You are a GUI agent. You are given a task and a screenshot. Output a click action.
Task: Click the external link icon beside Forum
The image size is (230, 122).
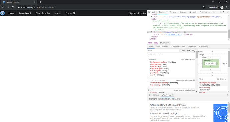coord(74,13)
